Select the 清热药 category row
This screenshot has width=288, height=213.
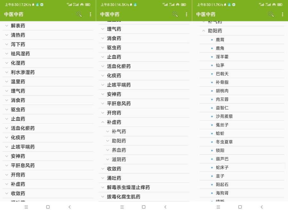(18, 35)
